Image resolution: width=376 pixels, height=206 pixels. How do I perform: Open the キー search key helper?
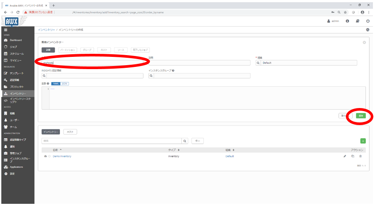click(197, 141)
